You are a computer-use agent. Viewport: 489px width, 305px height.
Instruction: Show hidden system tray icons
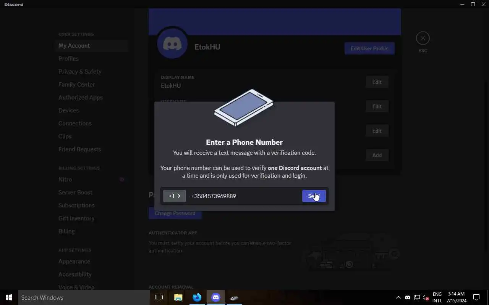click(x=398, y=297)
